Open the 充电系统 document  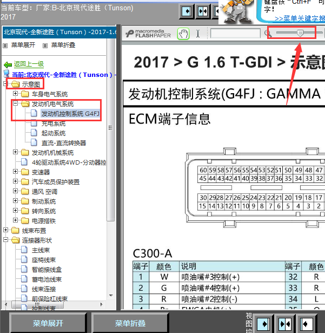[54, 123]
